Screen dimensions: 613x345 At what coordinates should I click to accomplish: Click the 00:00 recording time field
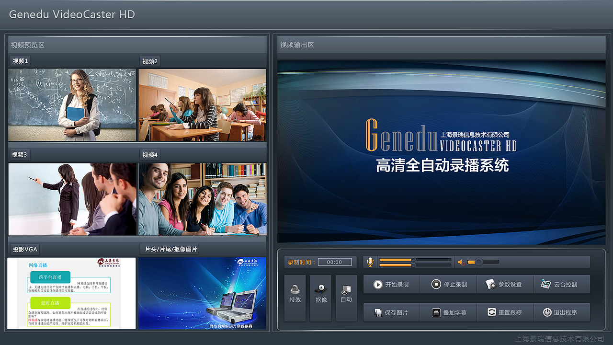click(334, 262)
